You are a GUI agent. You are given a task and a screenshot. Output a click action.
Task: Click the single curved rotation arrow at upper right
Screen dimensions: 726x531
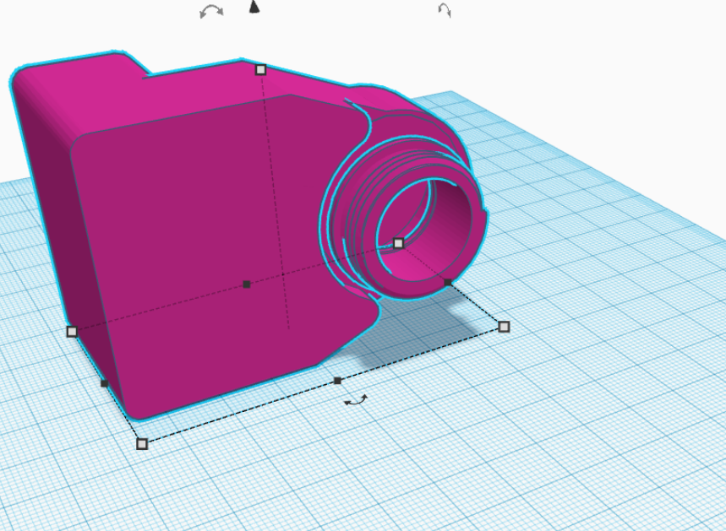point(445,10)
